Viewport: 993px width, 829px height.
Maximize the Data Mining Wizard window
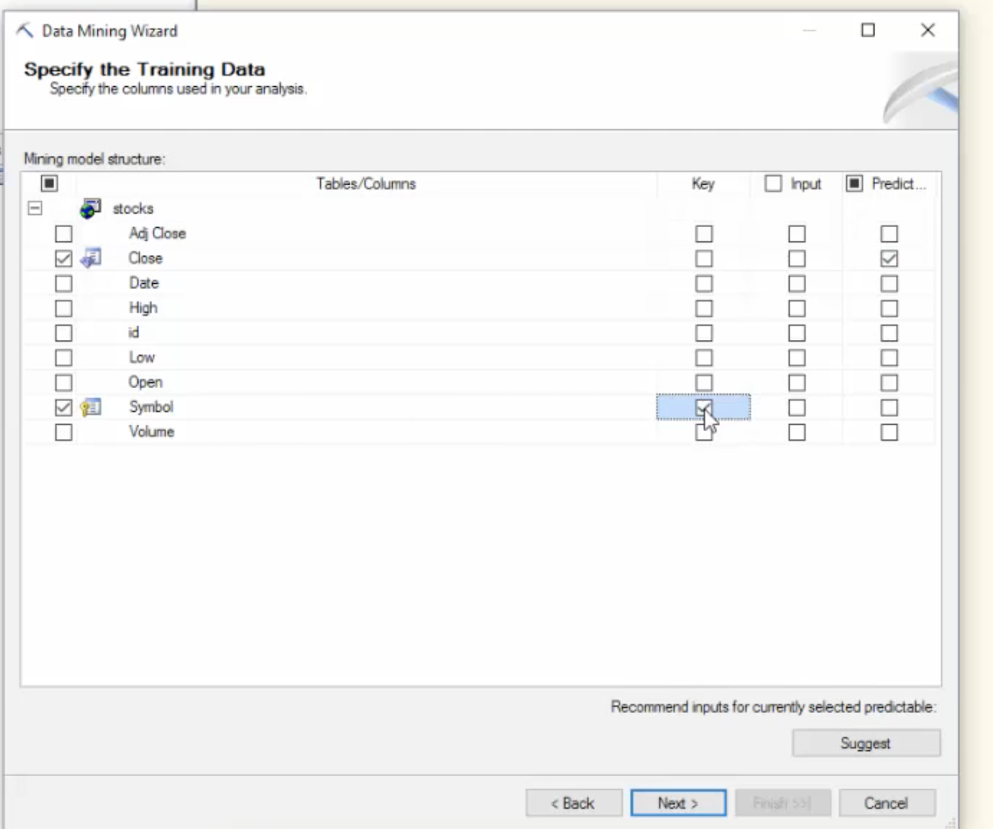coord(868,30)
